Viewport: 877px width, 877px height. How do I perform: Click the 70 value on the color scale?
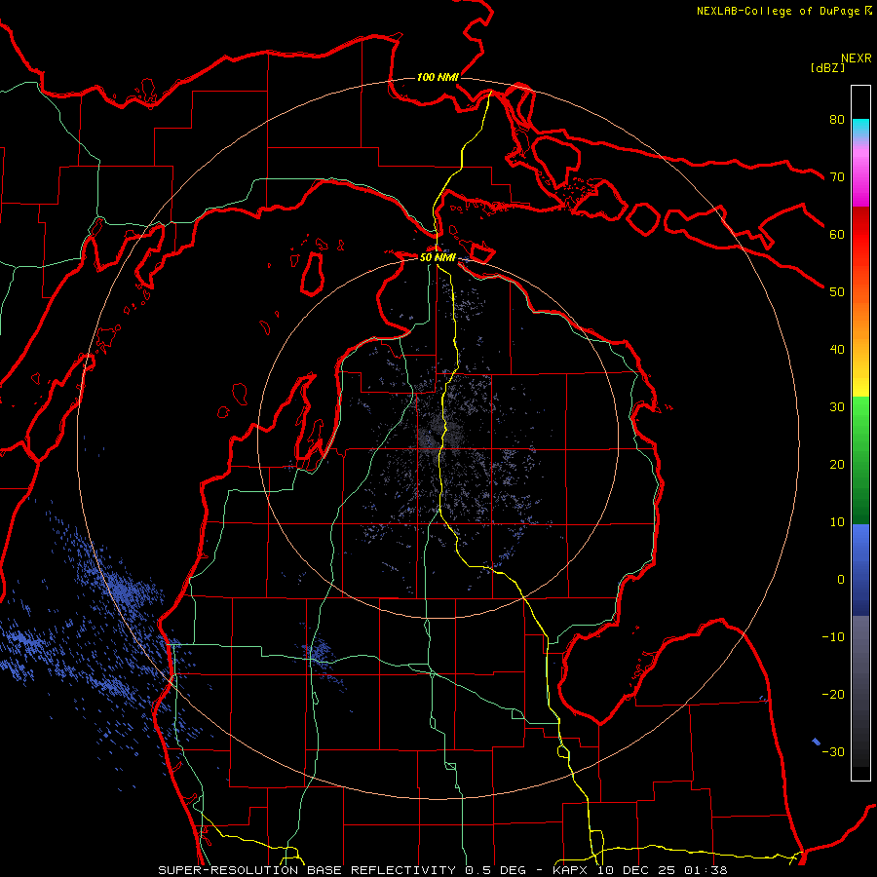[x=837, y=176]
